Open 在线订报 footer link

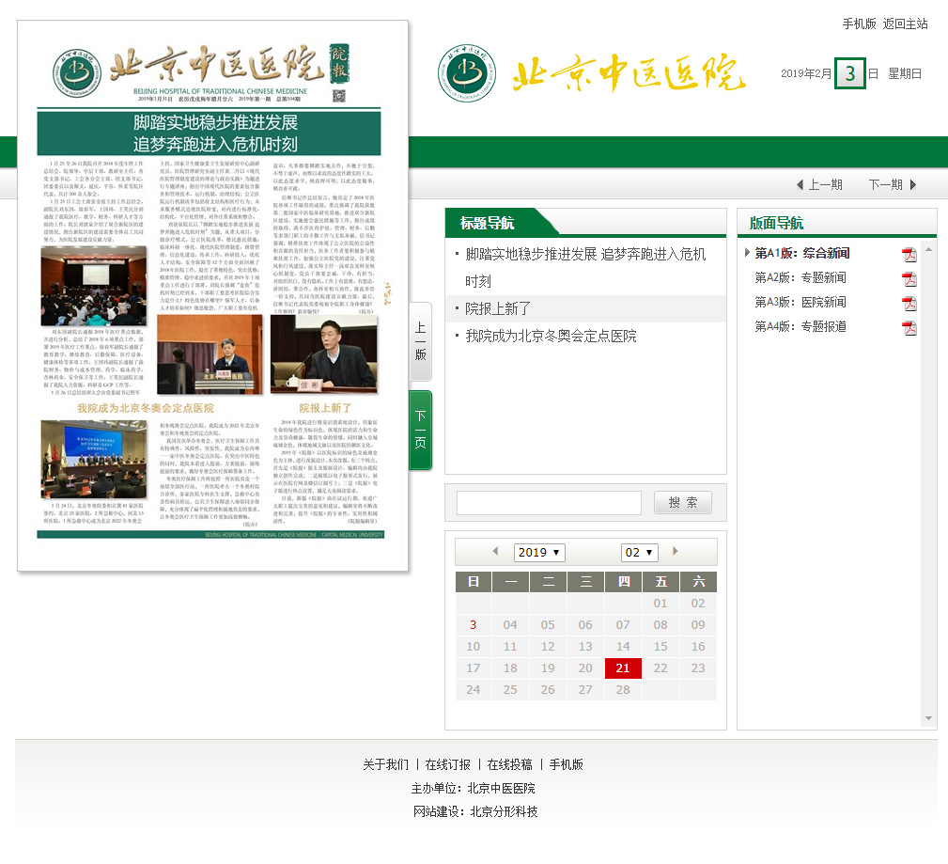[448, 764]
